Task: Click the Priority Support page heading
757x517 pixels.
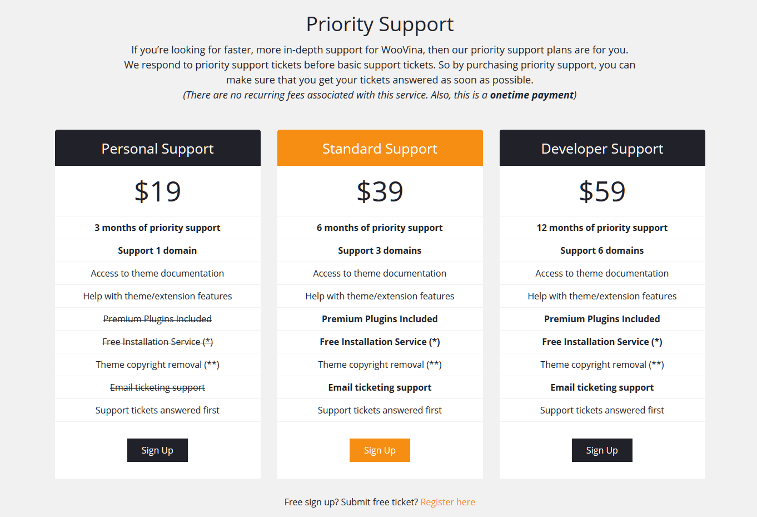Action: pos(380,24)
